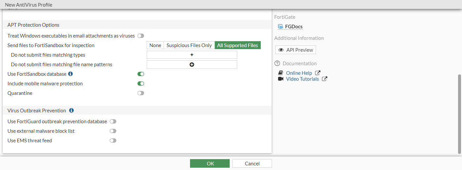Click the Documentation question mark icon

(x=277, y=64)
